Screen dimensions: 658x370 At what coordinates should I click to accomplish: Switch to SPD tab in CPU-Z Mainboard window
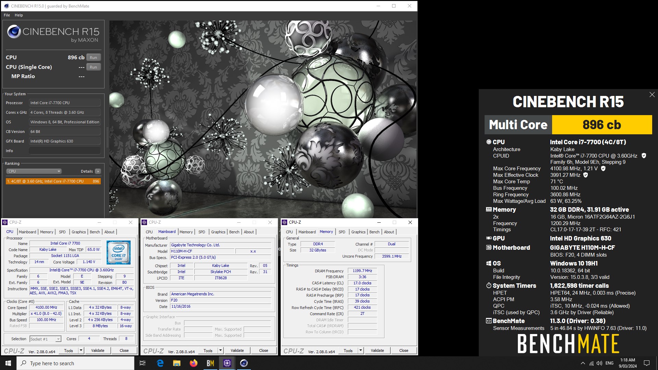point(202,232)
